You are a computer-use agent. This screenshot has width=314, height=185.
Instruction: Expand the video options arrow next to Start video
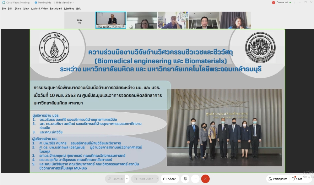tap(157, 179)
